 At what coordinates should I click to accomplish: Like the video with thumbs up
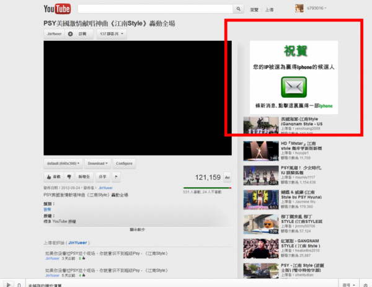(53, 177)
